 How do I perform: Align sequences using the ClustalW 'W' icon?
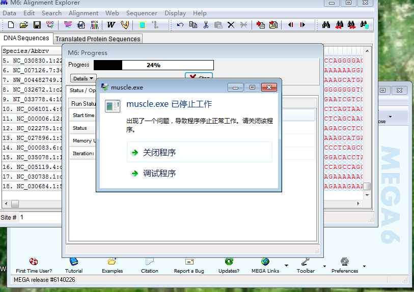[111, 25]
